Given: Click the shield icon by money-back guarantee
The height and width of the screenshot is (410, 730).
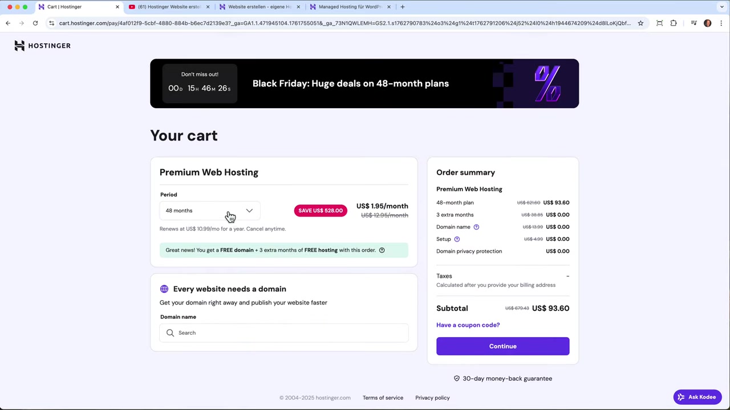Looking at the screenshot, I should tap(456, 379).
